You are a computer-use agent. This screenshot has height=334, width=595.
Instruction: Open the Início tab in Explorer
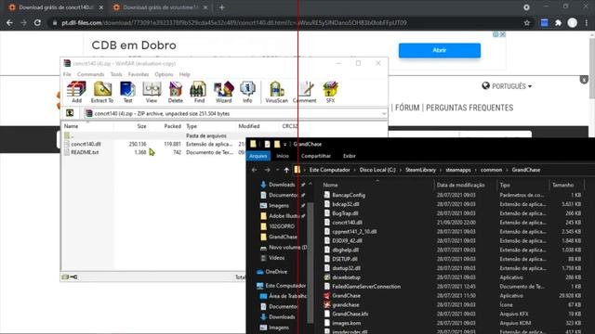pos(283,156)
